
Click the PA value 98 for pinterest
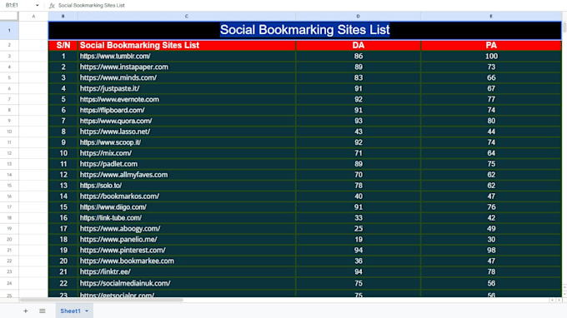tap(491, 250)
